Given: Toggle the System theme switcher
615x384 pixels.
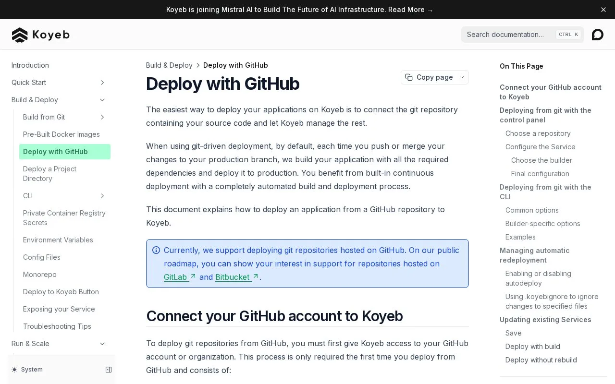Looking at the screenshot, I should pos(27,370).
